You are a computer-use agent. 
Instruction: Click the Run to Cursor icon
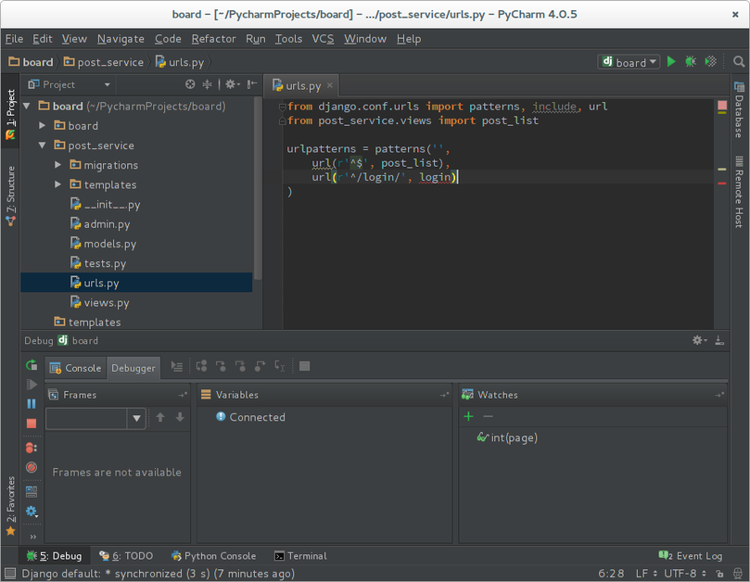click(x=279, y=366)
